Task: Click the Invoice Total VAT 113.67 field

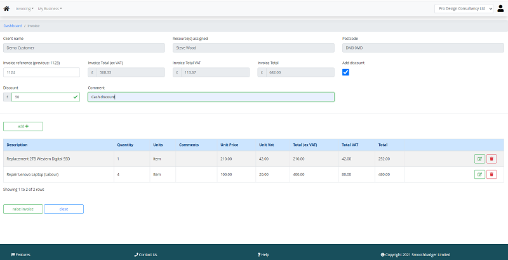Action: point(215,72)
